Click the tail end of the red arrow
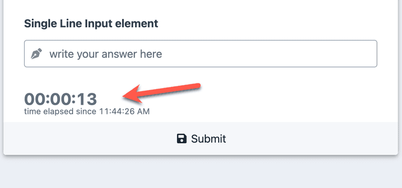Screen dimensions: 402x188 click(x=197, y=86)
